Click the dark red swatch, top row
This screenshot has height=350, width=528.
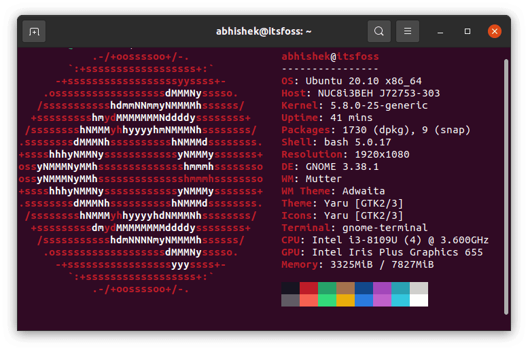tap(309, 288)
